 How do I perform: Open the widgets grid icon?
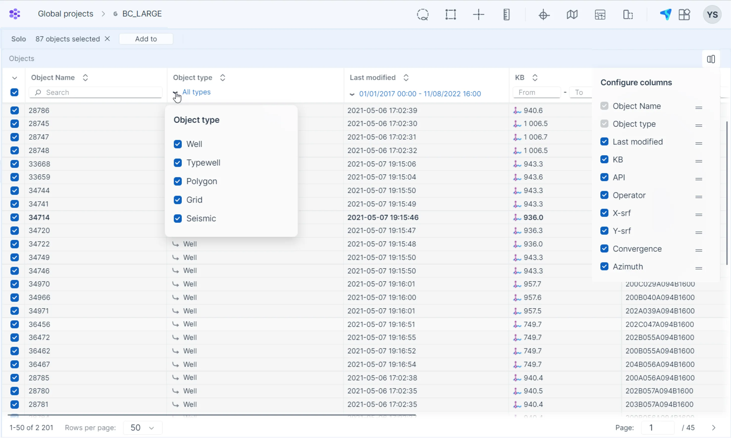684,14
